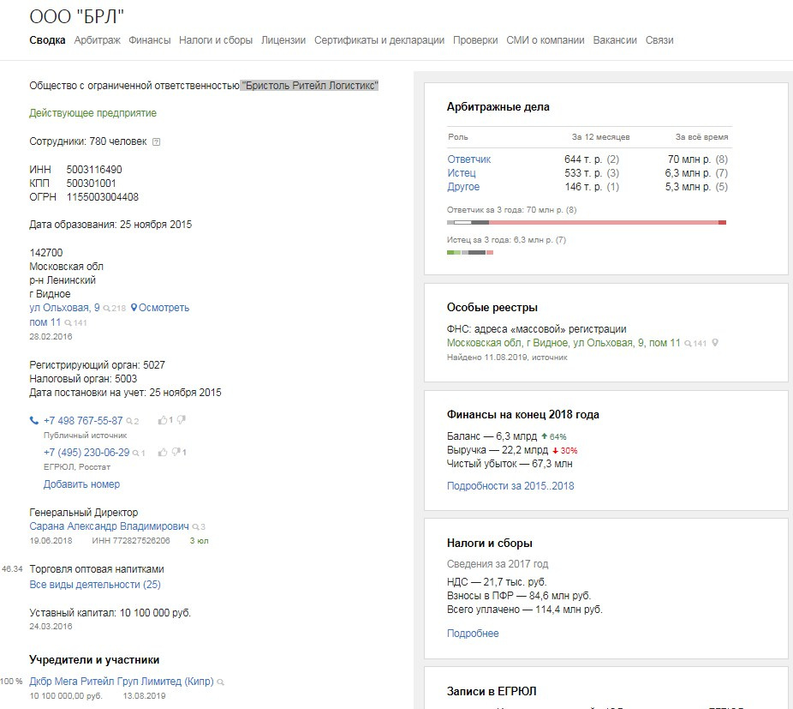Open Другое arbitration cases link
Screen dimensions: 793x709
pyautogui.click(x=463, y=186)
